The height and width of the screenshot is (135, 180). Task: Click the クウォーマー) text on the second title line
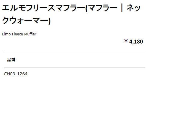tap(26, 21)
